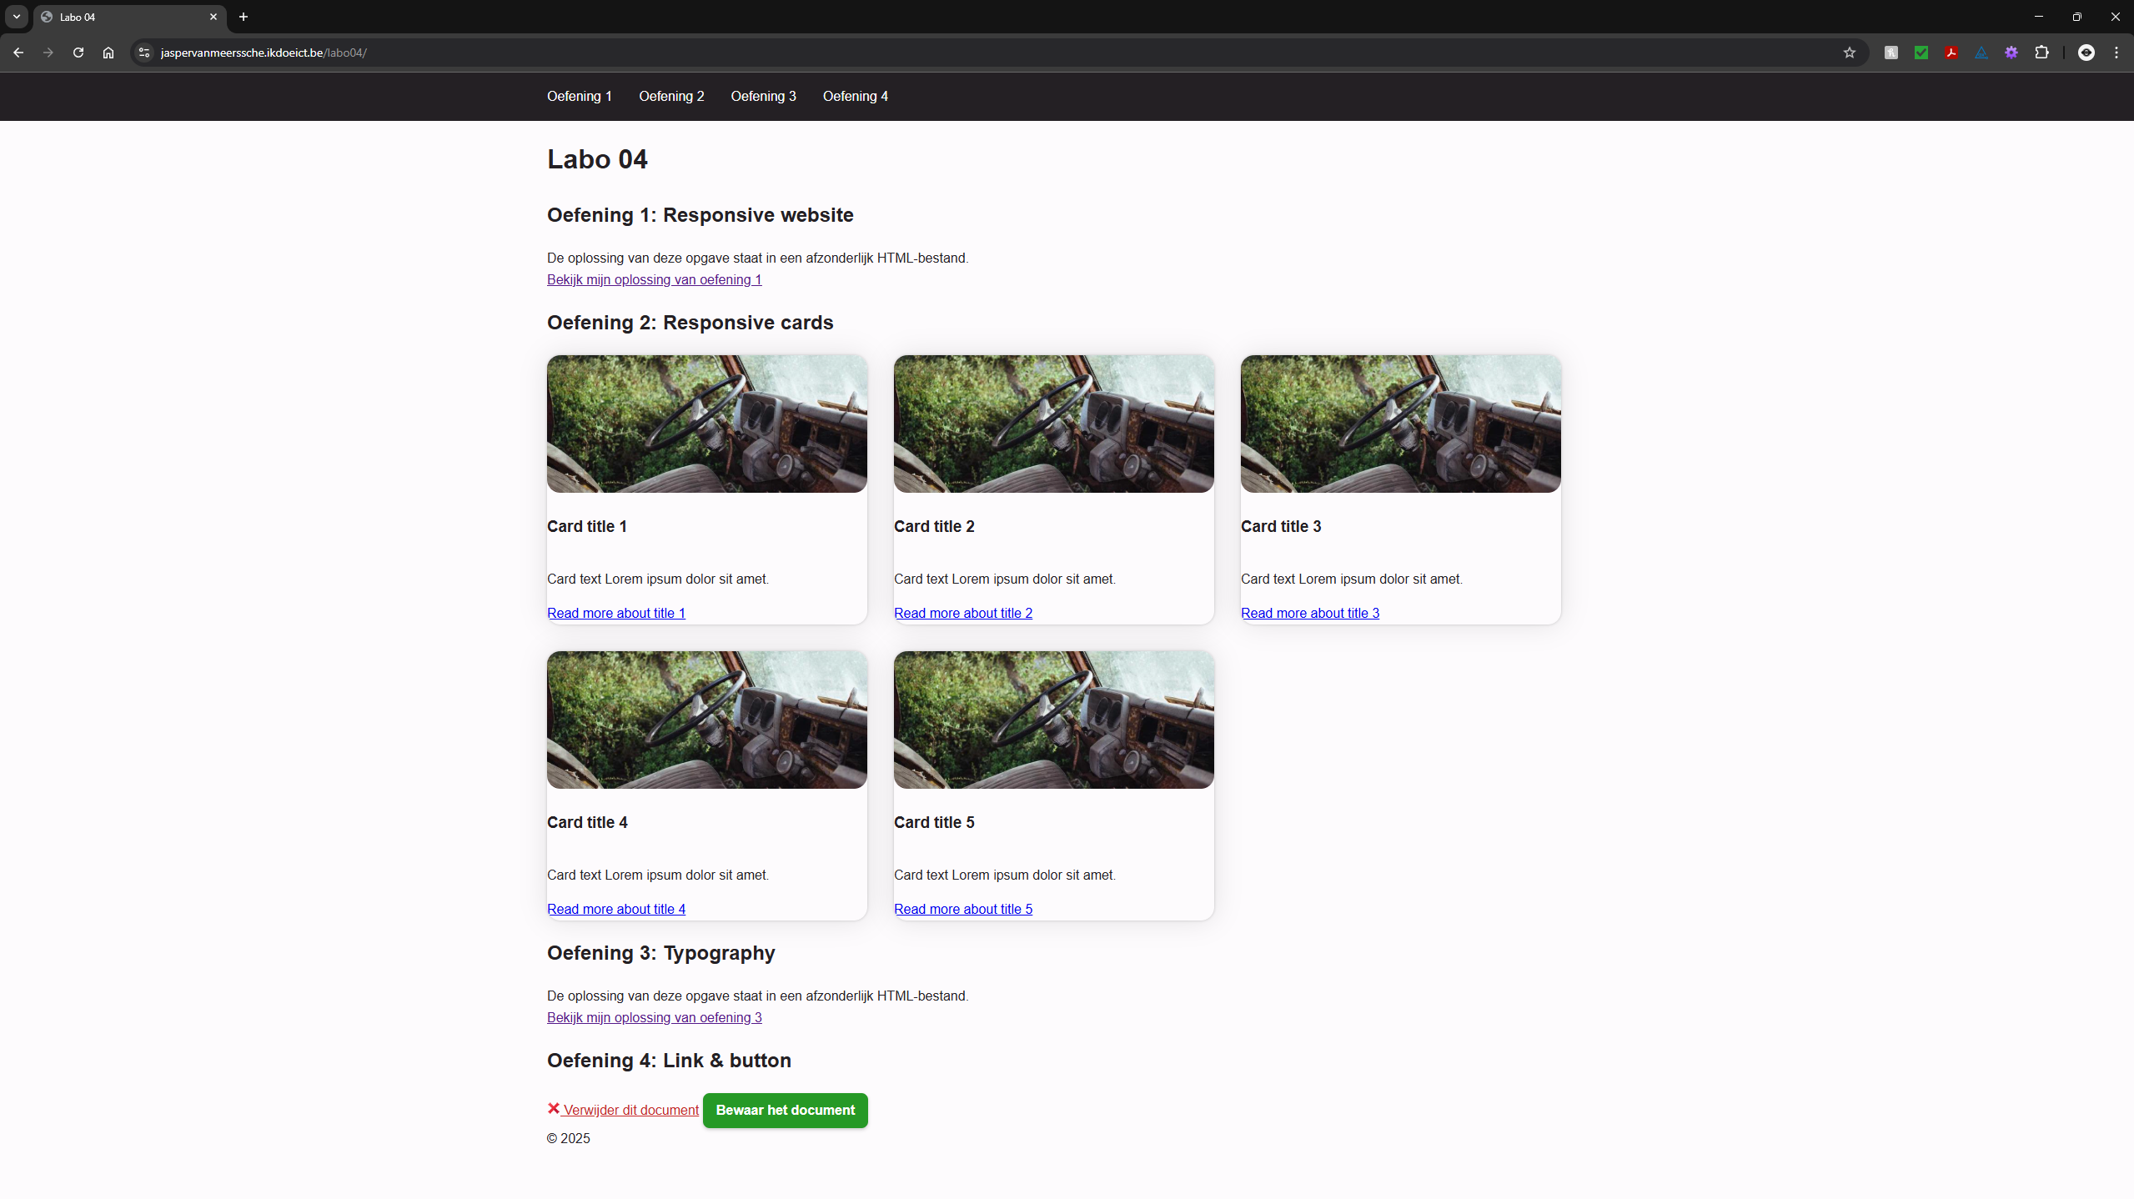Open Read more about title 3 link
This screenshot has width=2134, height=1199.
pyautogui.click(x=1309, y=613)
